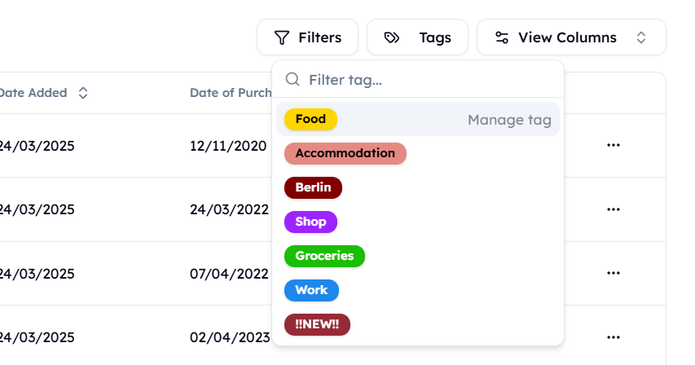Click the search magnifier icon in tag filter
The image size is (695, 365).
coord(293,80)
